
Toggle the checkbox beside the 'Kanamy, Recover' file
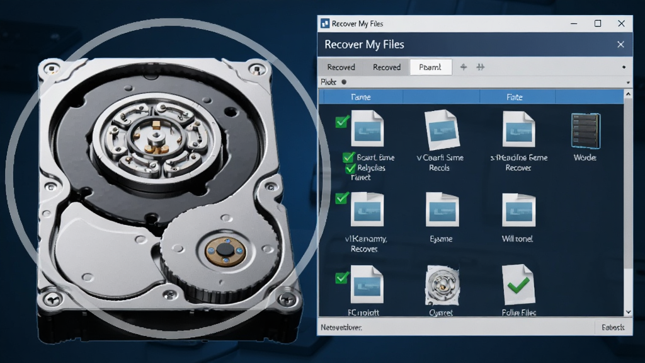[x=342, y=198]
